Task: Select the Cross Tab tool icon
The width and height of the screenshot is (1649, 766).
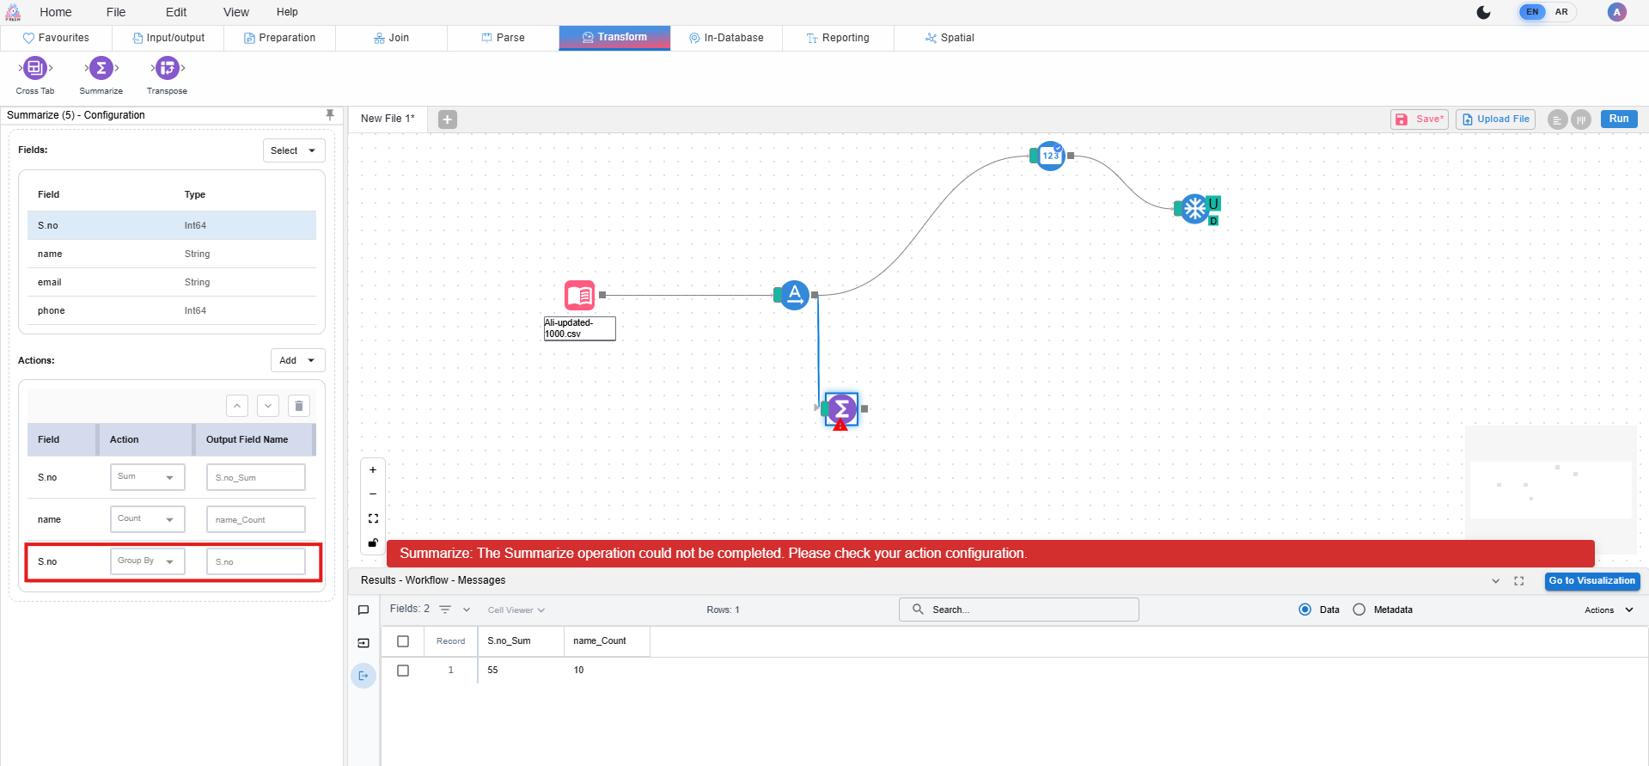Action: [x=35, y=69]
